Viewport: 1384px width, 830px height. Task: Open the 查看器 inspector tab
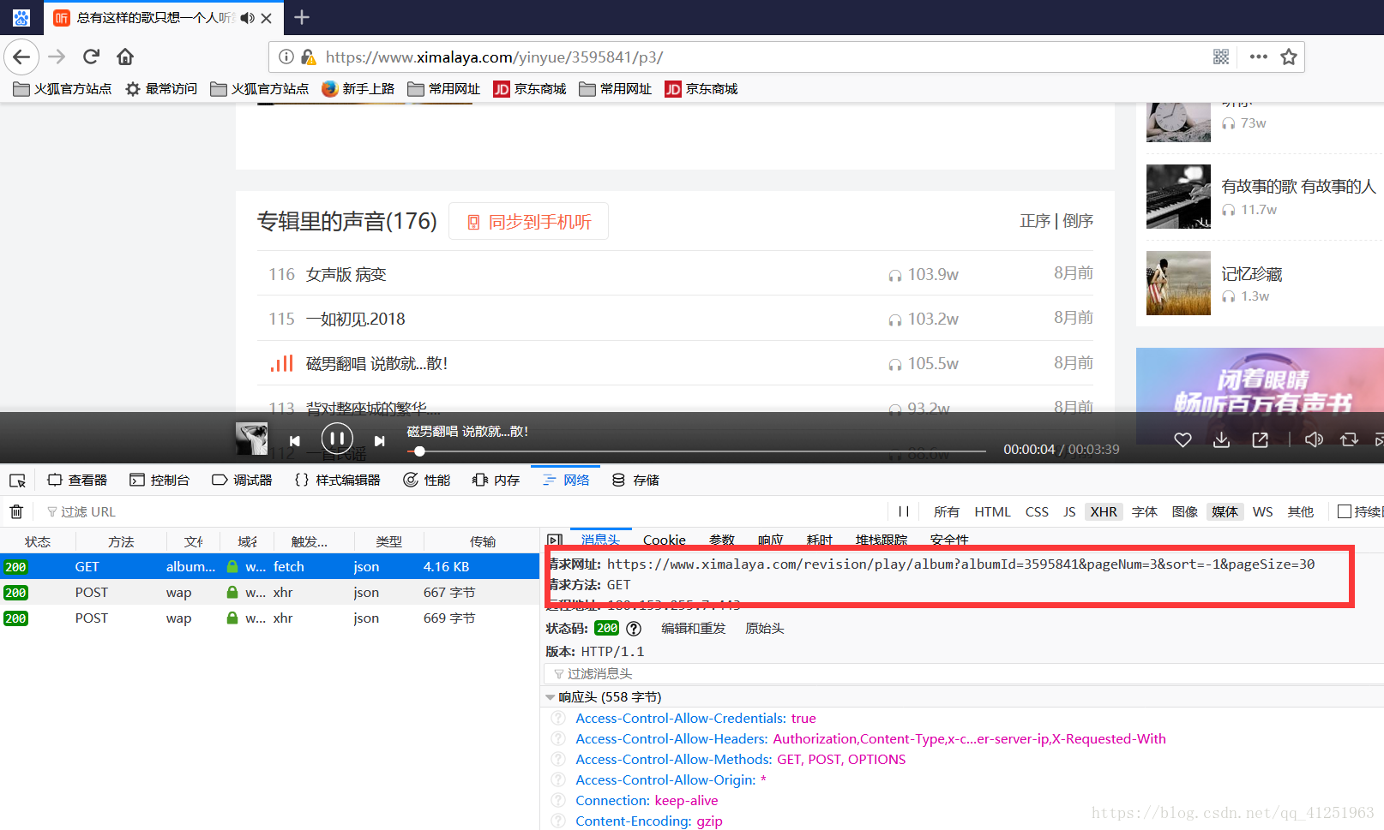coord(77,480)
